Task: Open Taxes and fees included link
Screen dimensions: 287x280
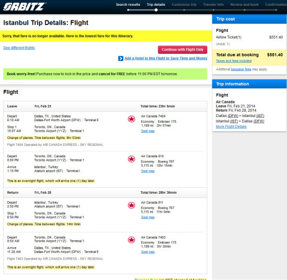Action: click(x=234, y=61)
